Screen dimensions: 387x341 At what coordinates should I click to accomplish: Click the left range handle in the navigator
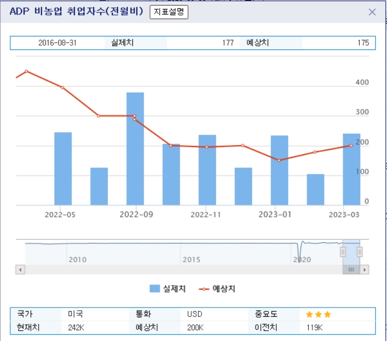[343, 252]
